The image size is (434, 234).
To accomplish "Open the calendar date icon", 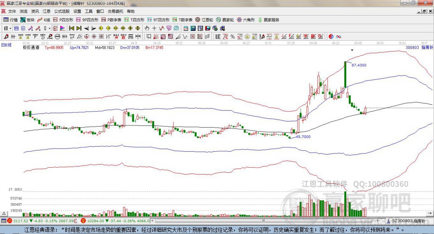I will point(186,28).
